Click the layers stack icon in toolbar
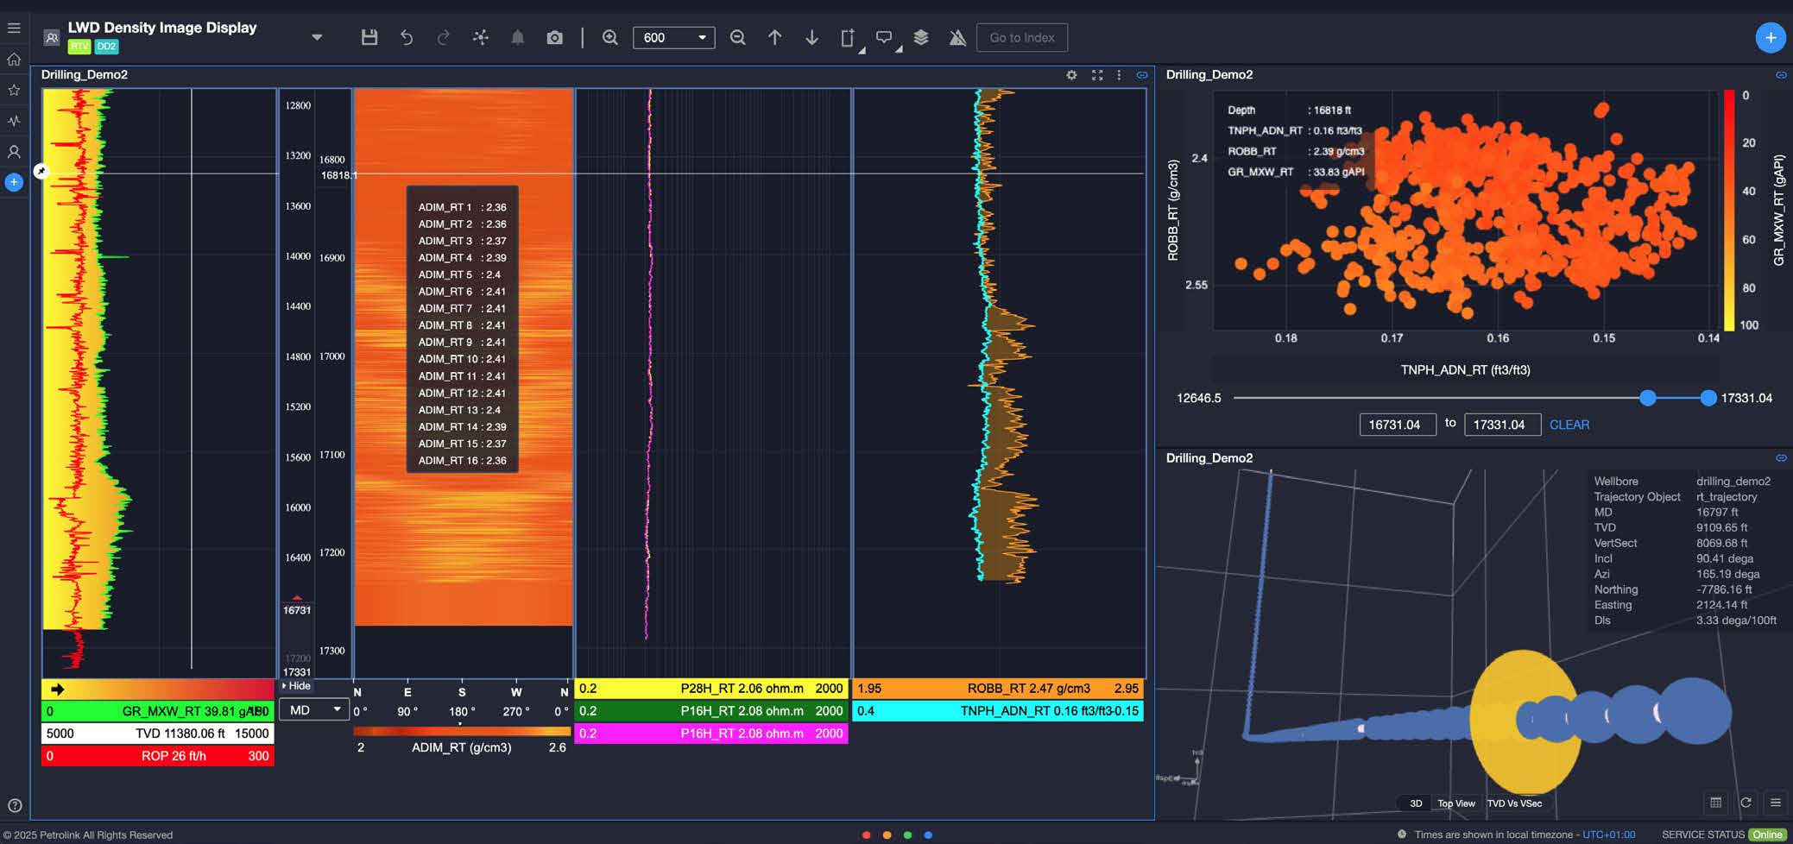The width and height of the screenshot is (1793, 844). 921,37
